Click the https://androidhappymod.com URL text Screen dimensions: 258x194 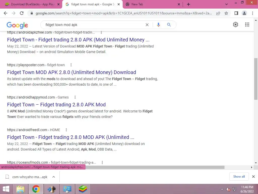coord(31,97)
